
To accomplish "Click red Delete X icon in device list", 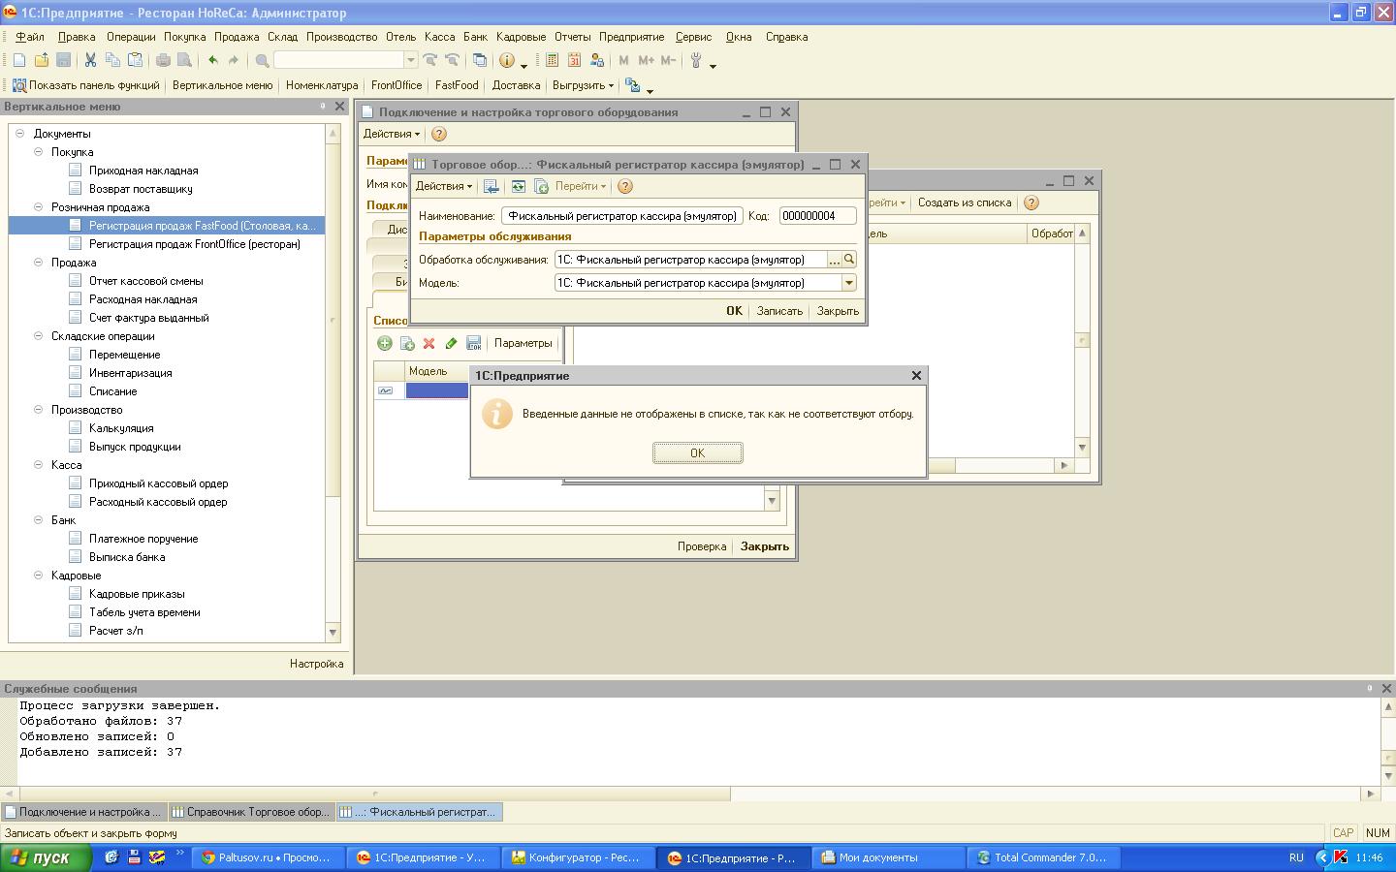I will pyautogui.click(x=428, y=343).
